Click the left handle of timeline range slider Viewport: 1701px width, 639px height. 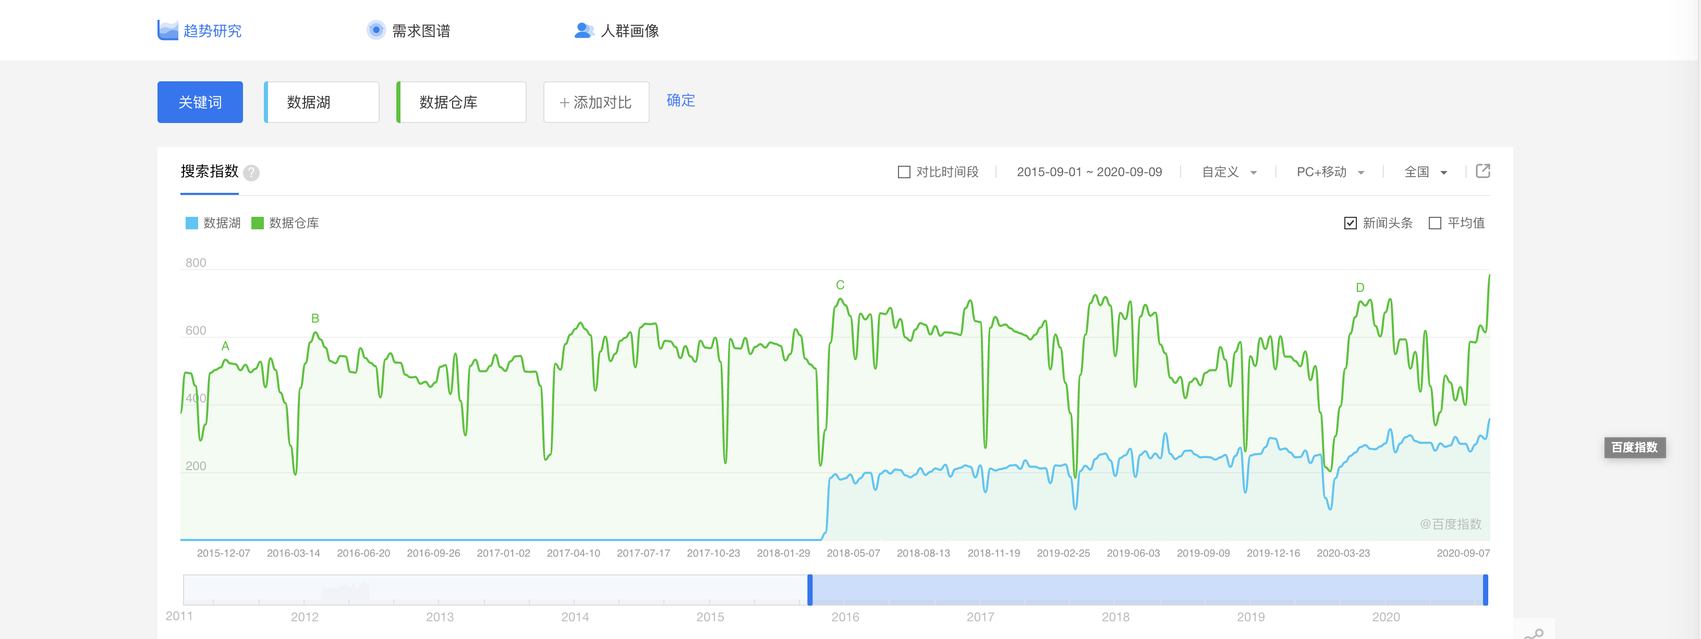point(809,589)
